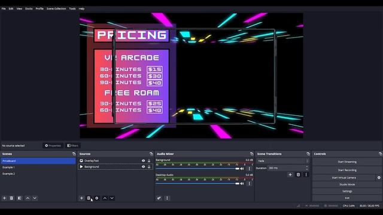Screen dimensions: 383x215
Task: Open the View menu
Action: pos(19,8)
